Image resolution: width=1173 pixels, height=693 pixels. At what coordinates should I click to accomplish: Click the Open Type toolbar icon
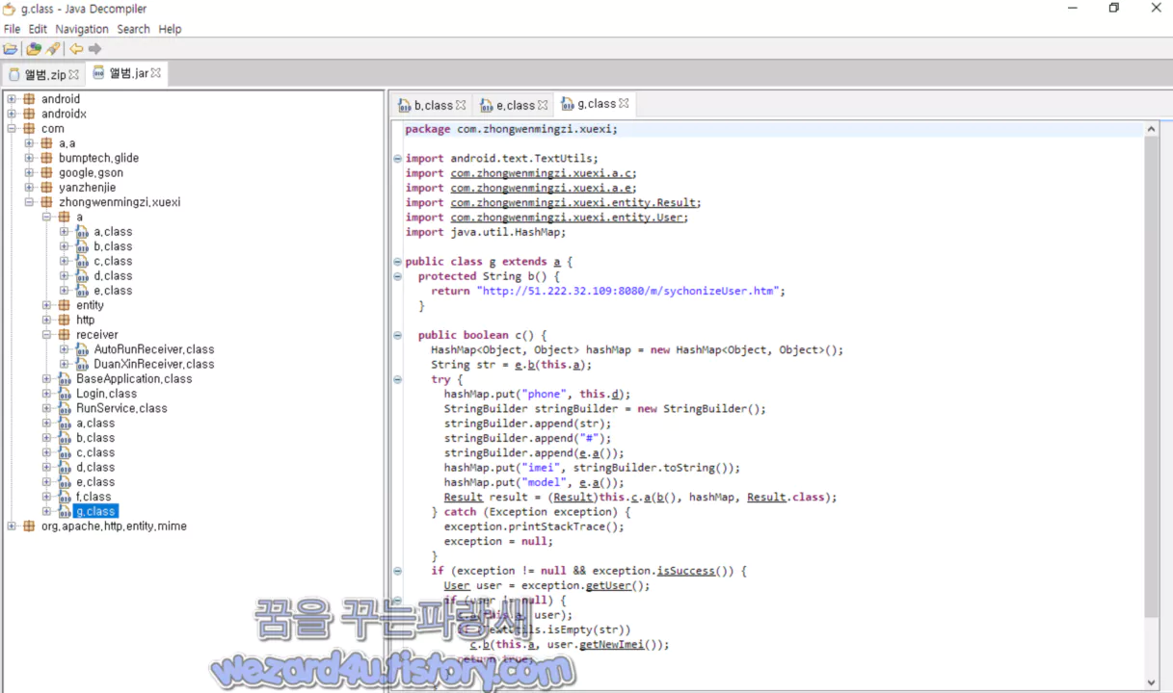(x=34, y=49)
